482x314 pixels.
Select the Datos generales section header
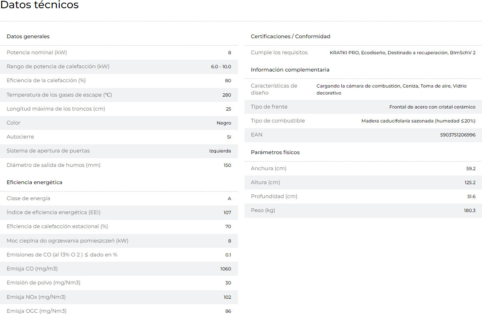click(28, 37)
